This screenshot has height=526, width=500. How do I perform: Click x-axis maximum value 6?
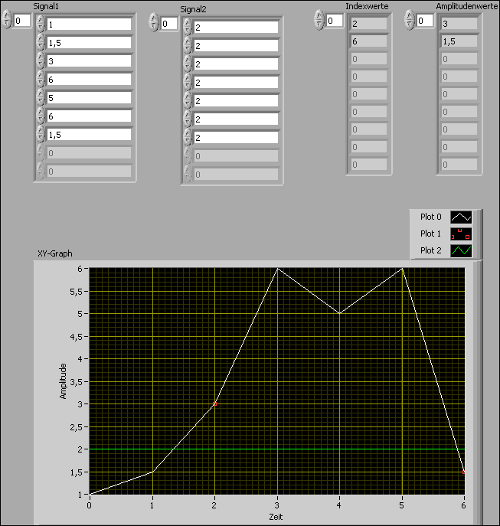tap(463, 505)
